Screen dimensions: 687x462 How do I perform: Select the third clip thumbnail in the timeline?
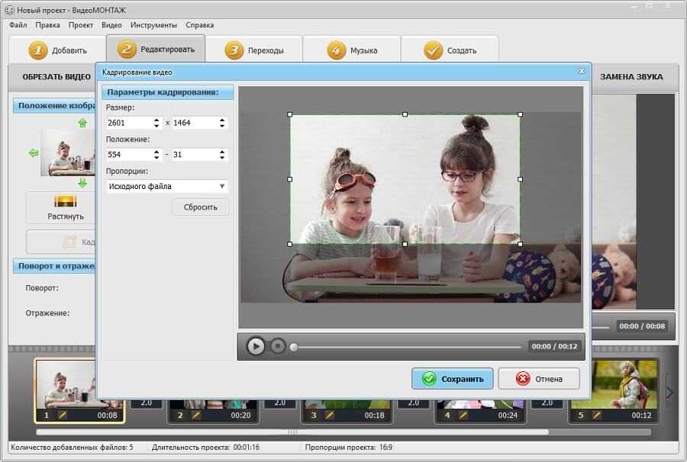(x=347, y=404)
